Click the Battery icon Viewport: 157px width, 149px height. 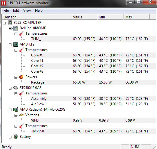(16, 137)
